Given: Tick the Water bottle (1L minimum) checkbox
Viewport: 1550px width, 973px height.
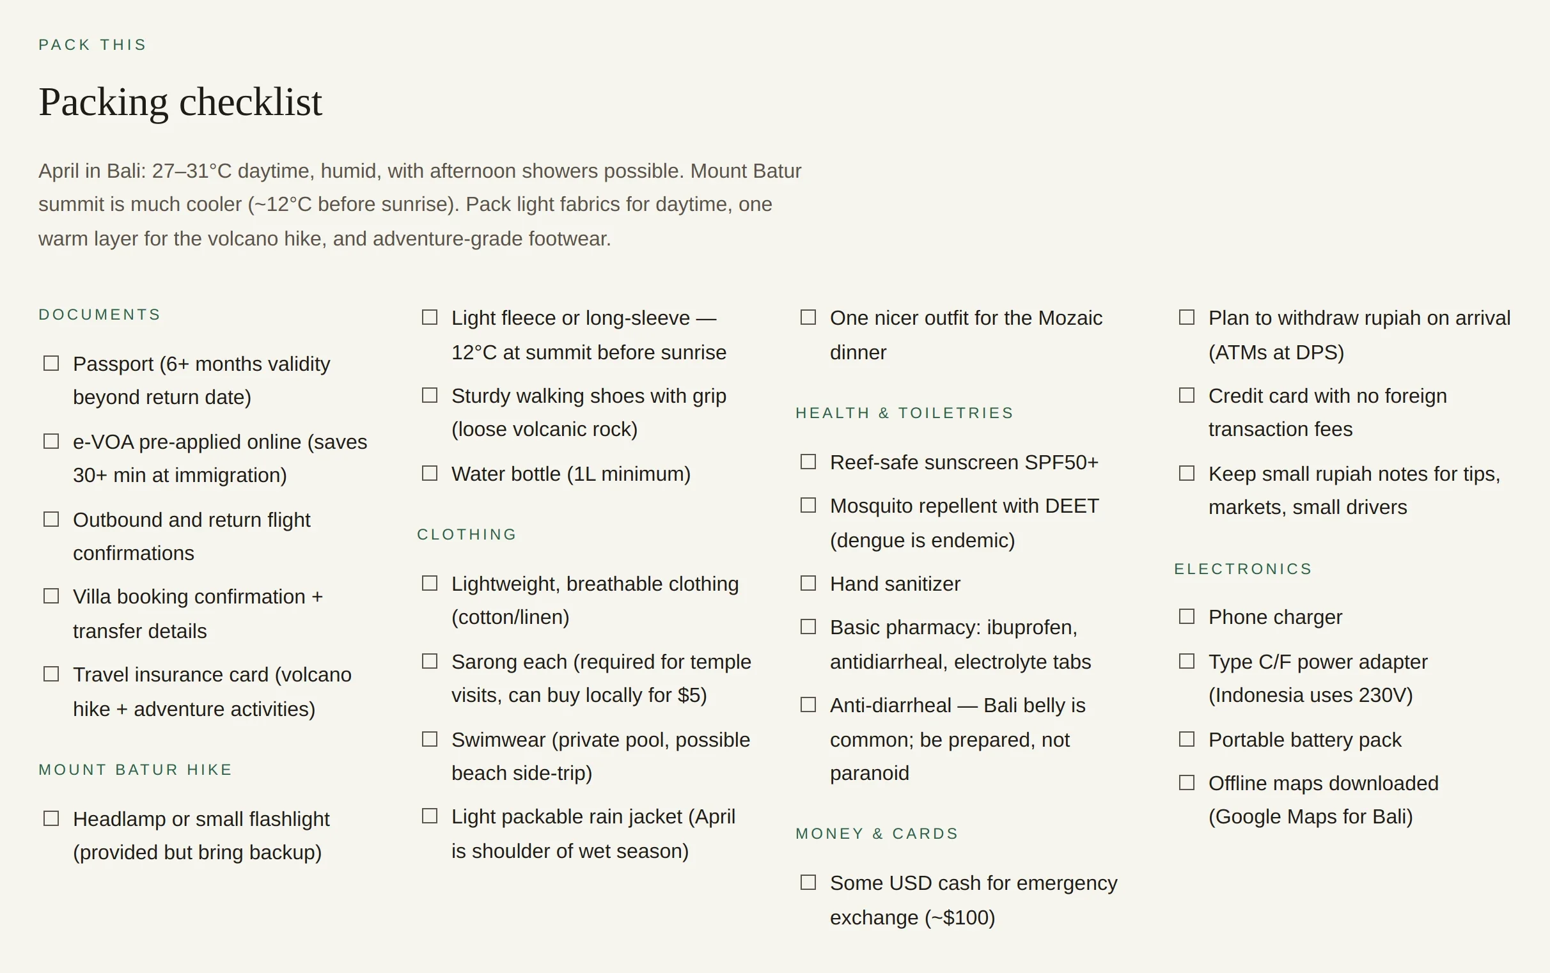Looking at the screenshot, I should (429, 473).
